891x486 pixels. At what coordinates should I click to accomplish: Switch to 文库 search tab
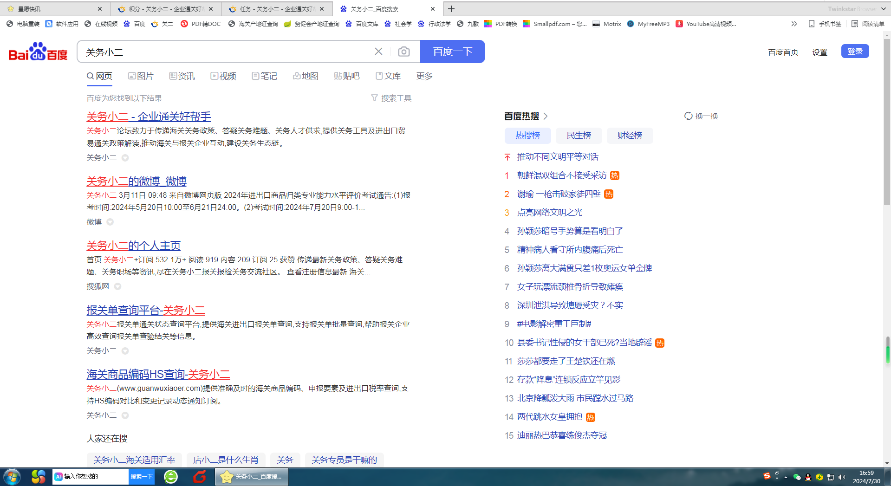coord(388,76)
